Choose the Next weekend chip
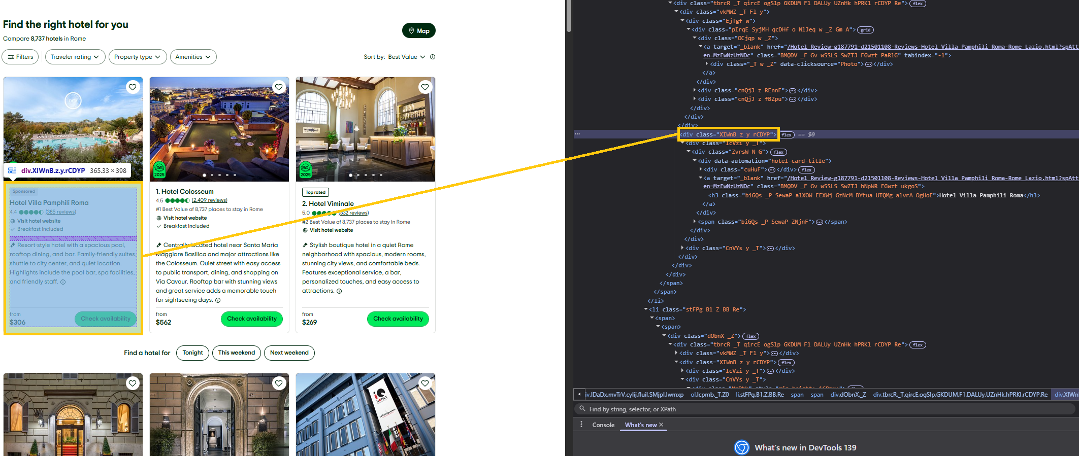 [289, 353]
